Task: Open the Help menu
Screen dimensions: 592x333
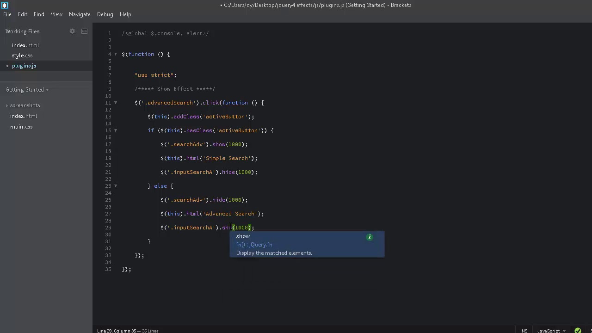Action: coord(125,14)
